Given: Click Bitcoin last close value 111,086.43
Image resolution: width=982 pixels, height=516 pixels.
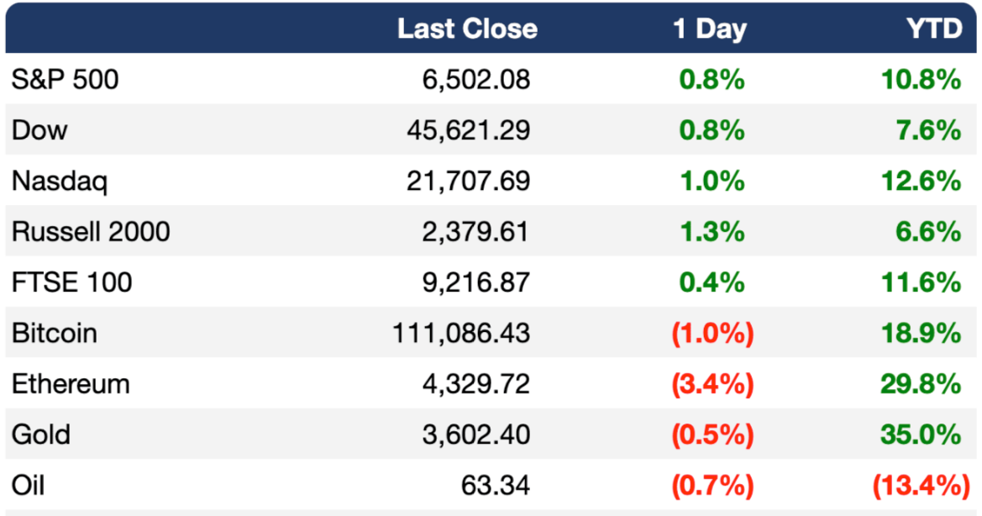Looking at the screenshot, I should (x=461, y=333).
